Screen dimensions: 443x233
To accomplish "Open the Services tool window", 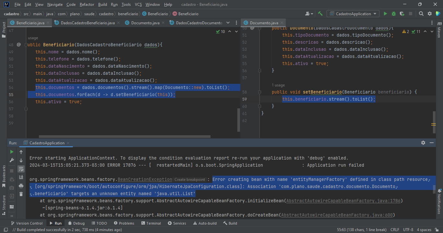I will [x=177, y=223].
